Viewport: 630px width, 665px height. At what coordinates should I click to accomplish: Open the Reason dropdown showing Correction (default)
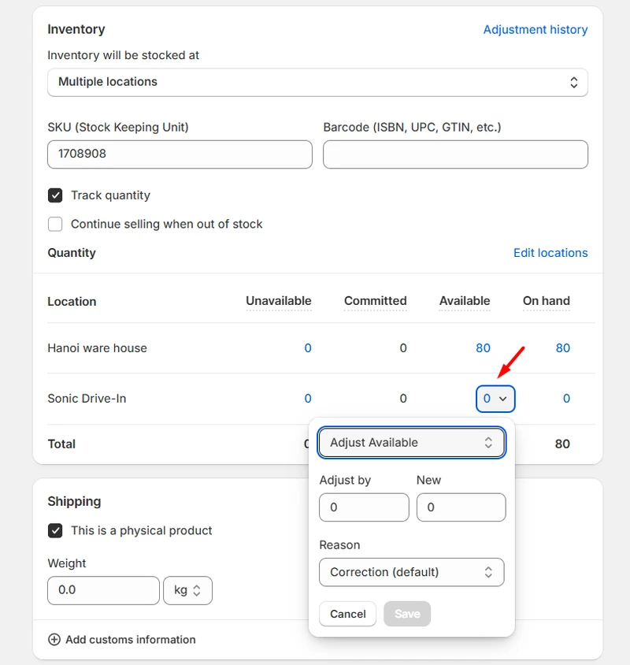(411, 573)
